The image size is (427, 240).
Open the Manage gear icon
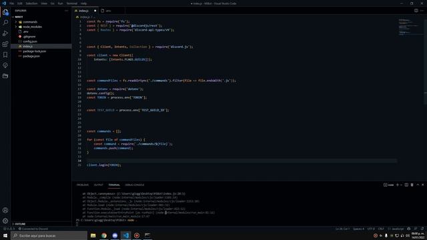5,221
